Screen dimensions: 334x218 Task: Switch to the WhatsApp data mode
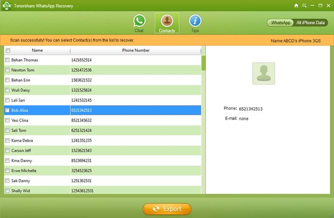(280, 23)
